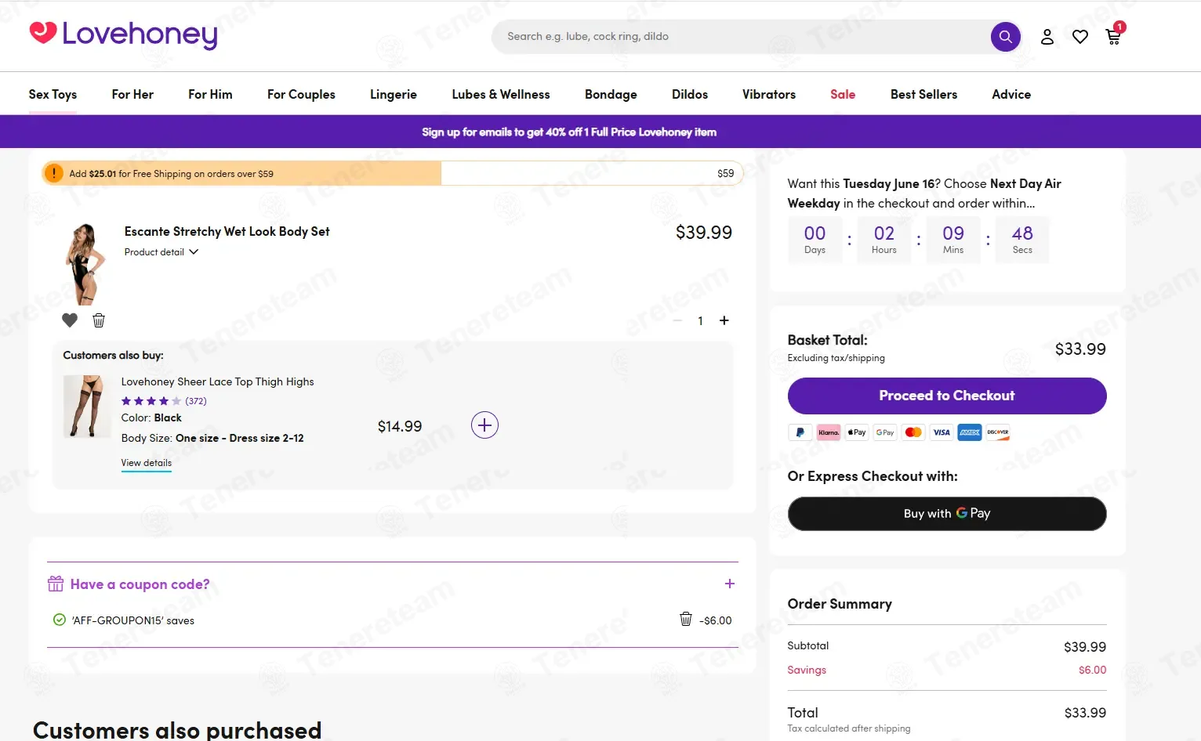Open the Thigh Highs product thumbnail
1201x741 pixels.
pos(86,406)
